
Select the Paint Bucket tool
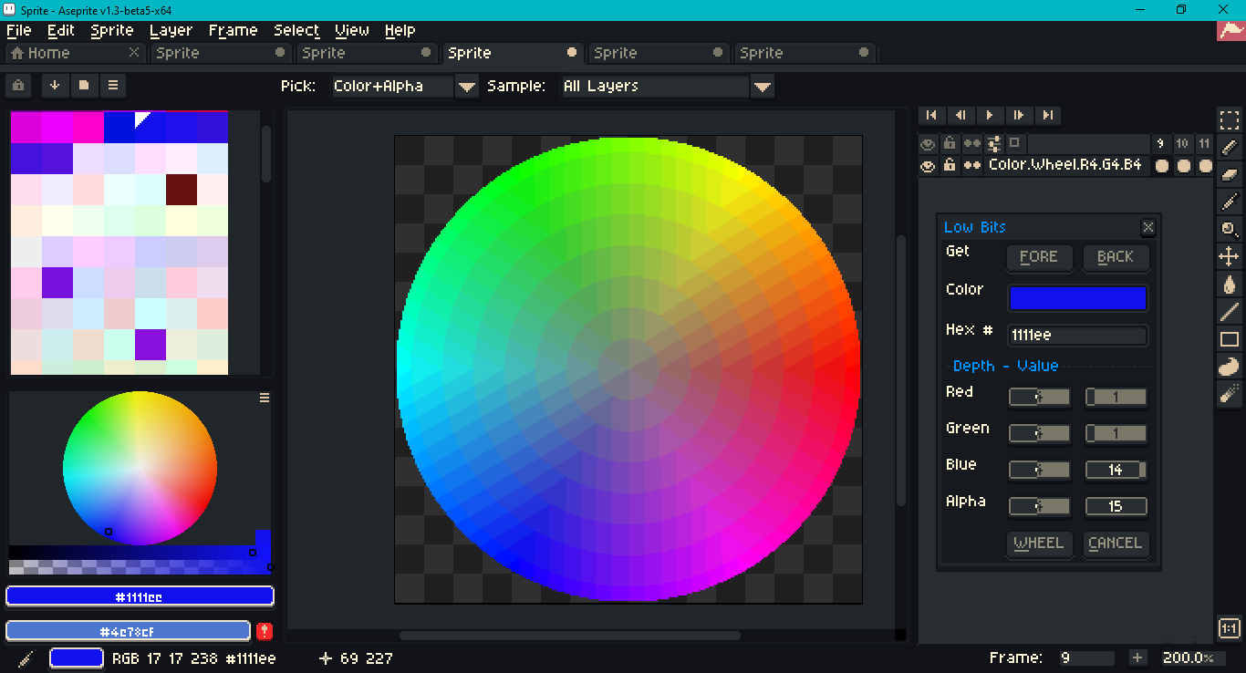1229,285
